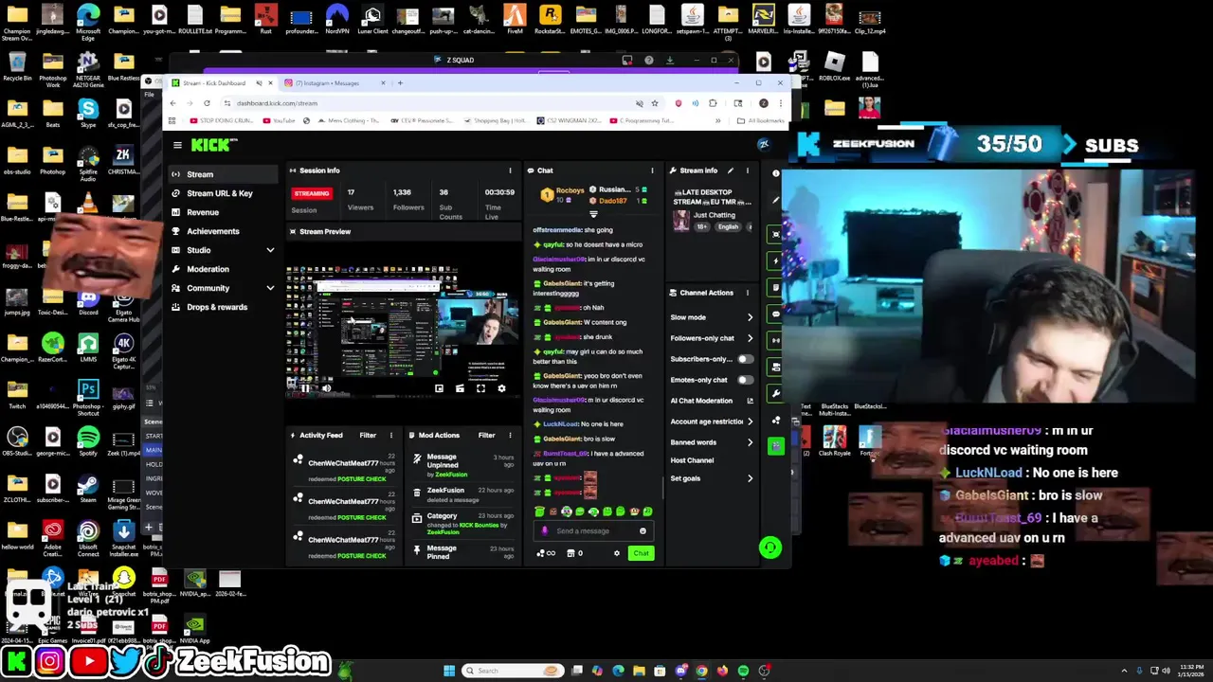
Task: Open the Kick dashboard hamburger menu
Action: tap(177, 145)
